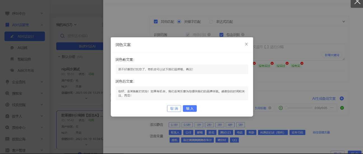Click the 取消 button in dialog
This screenshot has height=154, width=363.
(174, 109)
